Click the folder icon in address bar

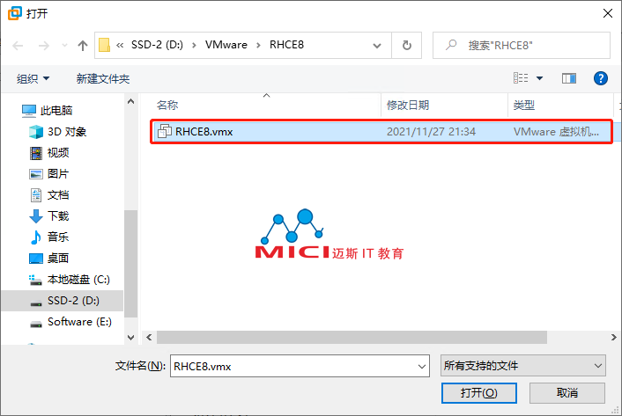pos(104,45)
